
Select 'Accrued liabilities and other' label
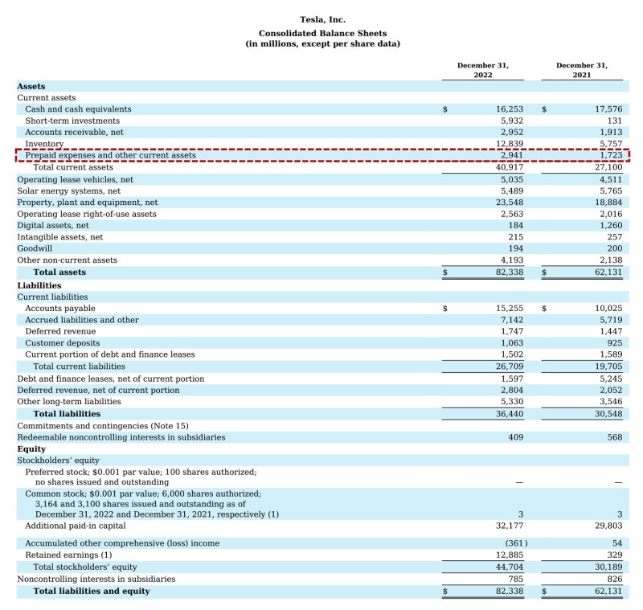click(x=82, y=320)
